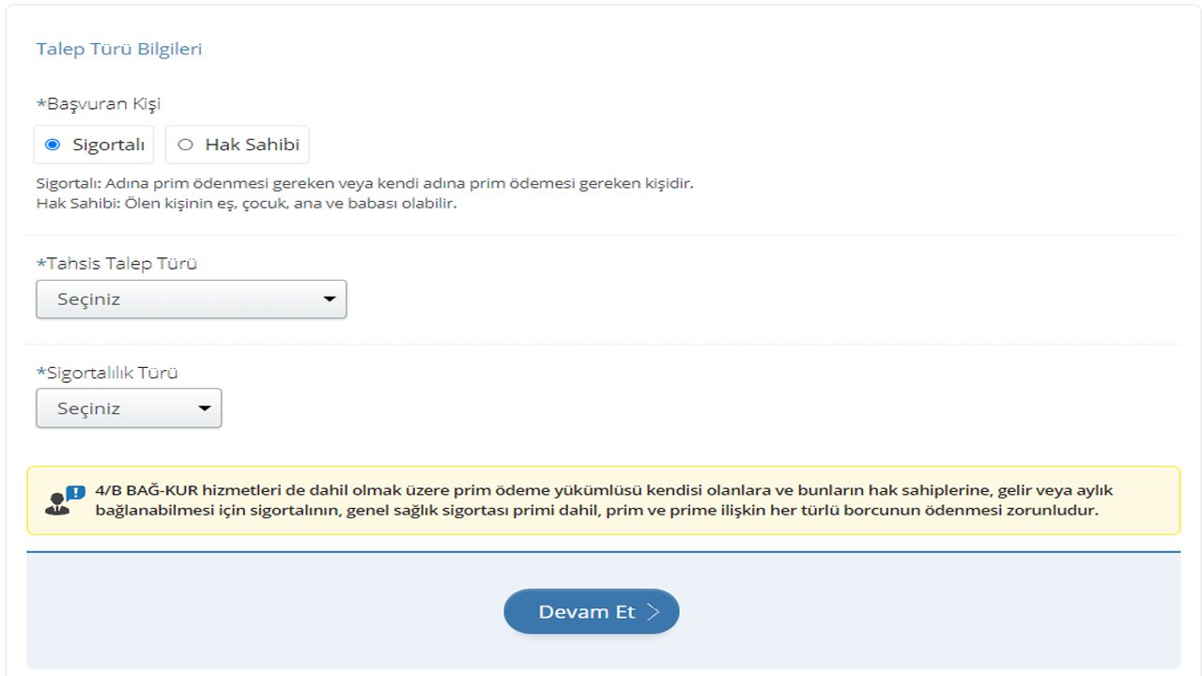Click the Sigortalı definition help line
The height and width of the screenshot is (676, 1202).
(x=364, y=183)
